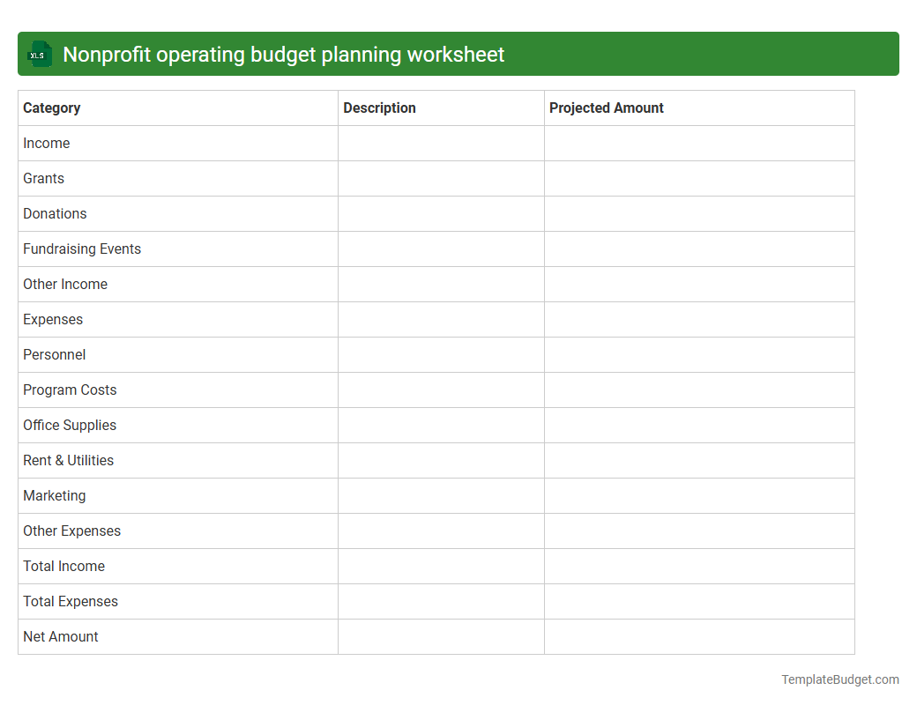Select the Office Supplies row label
917x705 pixels.
pos(70,425)
